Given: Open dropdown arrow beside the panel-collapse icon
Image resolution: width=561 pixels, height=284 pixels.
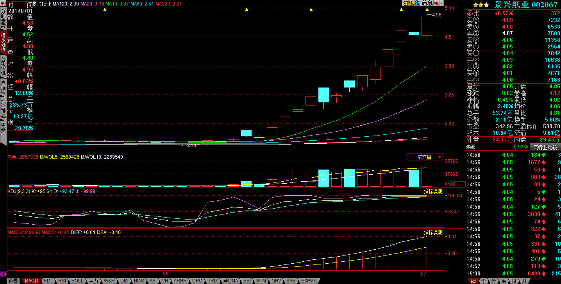Looking at the screenshot, I should [x=441, y=3].
